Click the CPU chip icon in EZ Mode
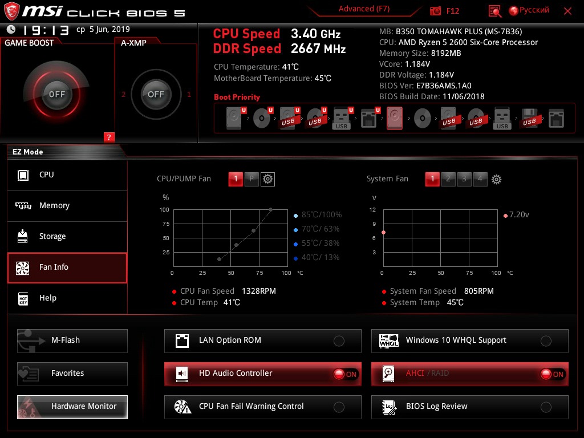The height and width of the screenshot is (438, 584). [23, 175]
